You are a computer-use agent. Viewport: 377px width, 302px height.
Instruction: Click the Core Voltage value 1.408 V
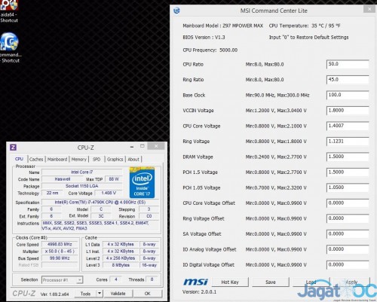click(x=109, y=193)
